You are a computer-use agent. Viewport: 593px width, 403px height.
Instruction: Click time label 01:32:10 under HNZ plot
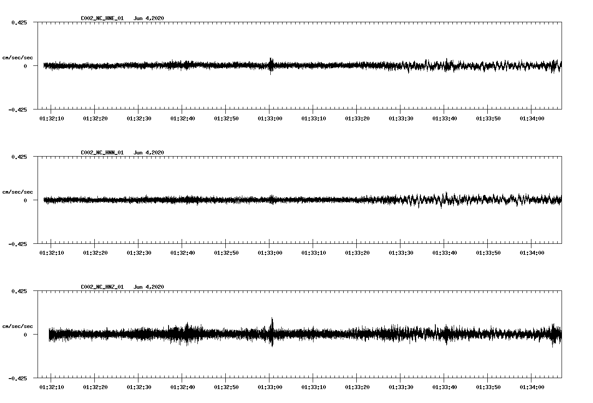(52, 387)
